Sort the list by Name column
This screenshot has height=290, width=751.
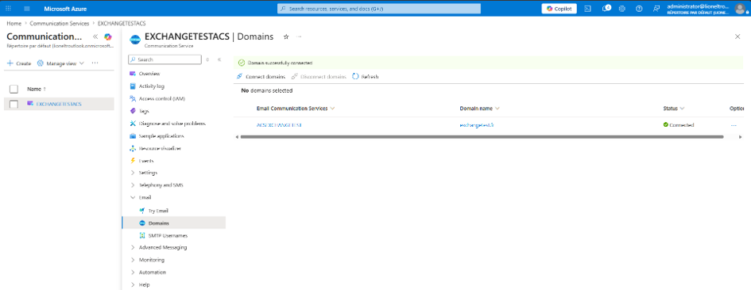37,89
